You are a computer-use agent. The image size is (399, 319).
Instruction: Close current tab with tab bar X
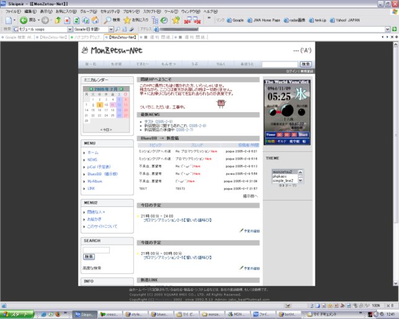(x=392, y=37)
